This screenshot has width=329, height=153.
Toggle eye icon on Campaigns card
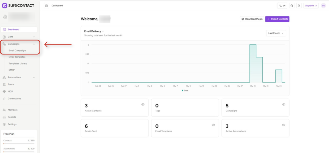pos(283,105)
